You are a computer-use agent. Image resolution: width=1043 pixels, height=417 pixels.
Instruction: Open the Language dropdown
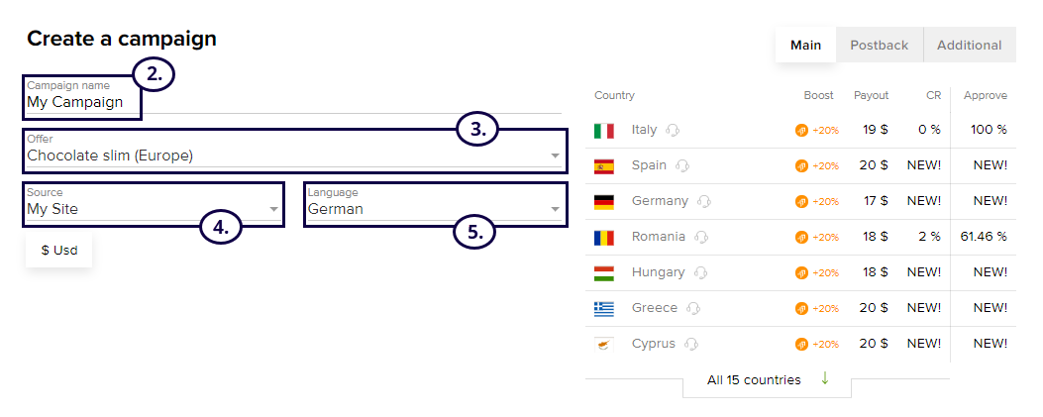point(555,209)
